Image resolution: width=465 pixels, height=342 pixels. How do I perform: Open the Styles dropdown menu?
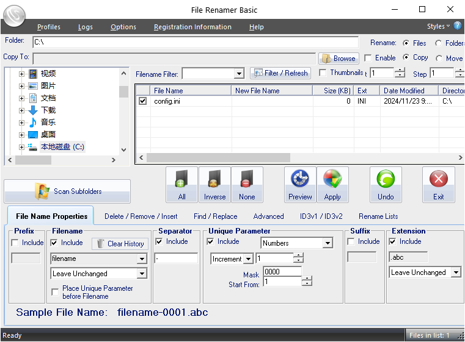pyautogui.click(x=438, y=26)
